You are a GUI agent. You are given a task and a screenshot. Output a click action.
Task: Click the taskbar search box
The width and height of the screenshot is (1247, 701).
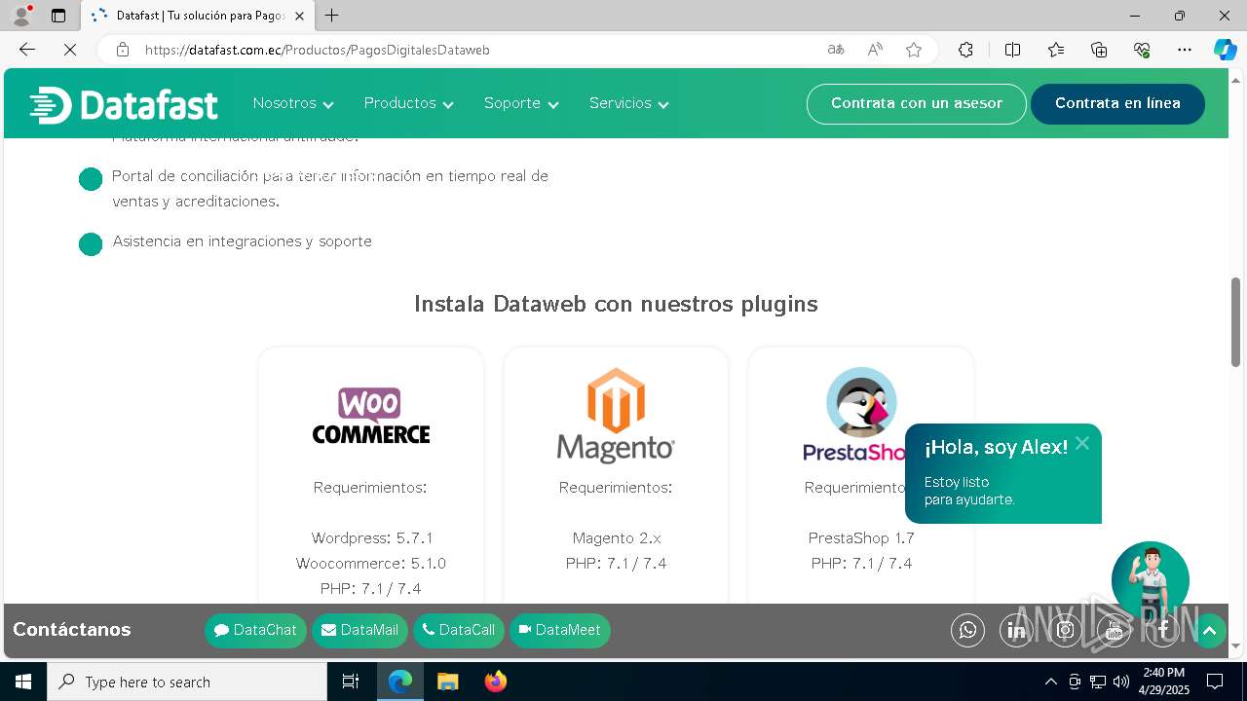[x=187, y=682]
